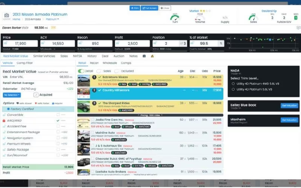The width and height of the screenshot is (301, 188).
Task: Click the yellow tag icon after mileage
Action: pos(53,27)
